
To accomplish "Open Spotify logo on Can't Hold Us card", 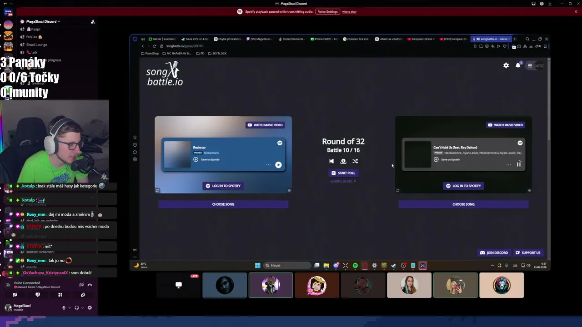I will [x=520, y=143].
